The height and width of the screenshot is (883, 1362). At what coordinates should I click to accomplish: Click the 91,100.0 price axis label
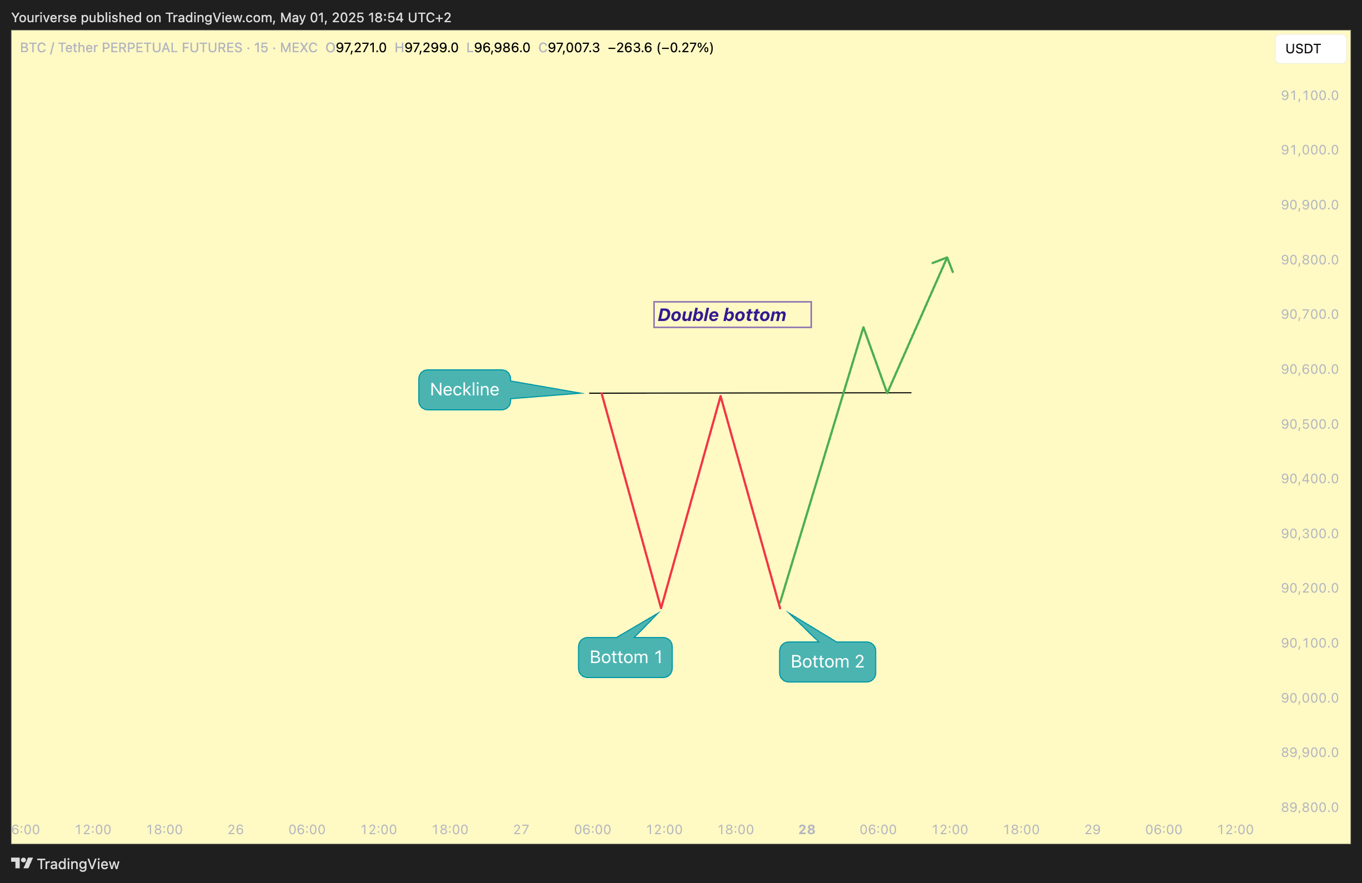pyautogui.click(x=1309, y=96)
